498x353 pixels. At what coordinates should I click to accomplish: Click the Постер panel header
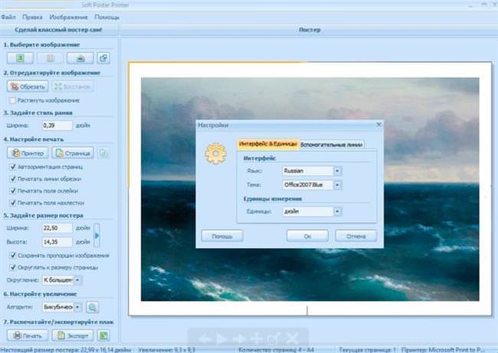click(310, 30)
